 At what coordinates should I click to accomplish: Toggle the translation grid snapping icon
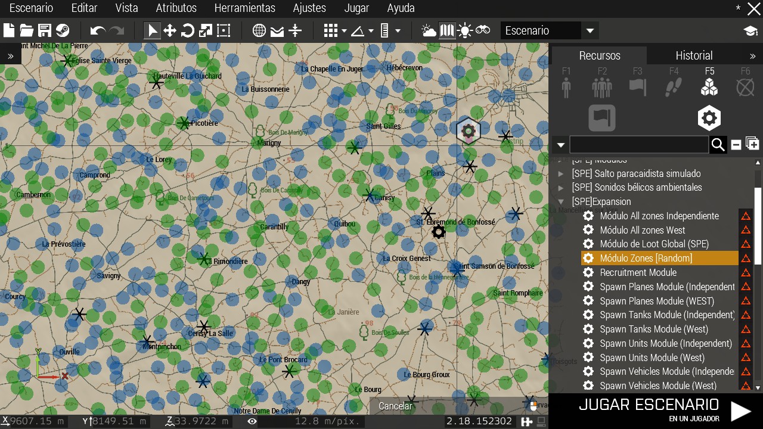coord(331,30)
